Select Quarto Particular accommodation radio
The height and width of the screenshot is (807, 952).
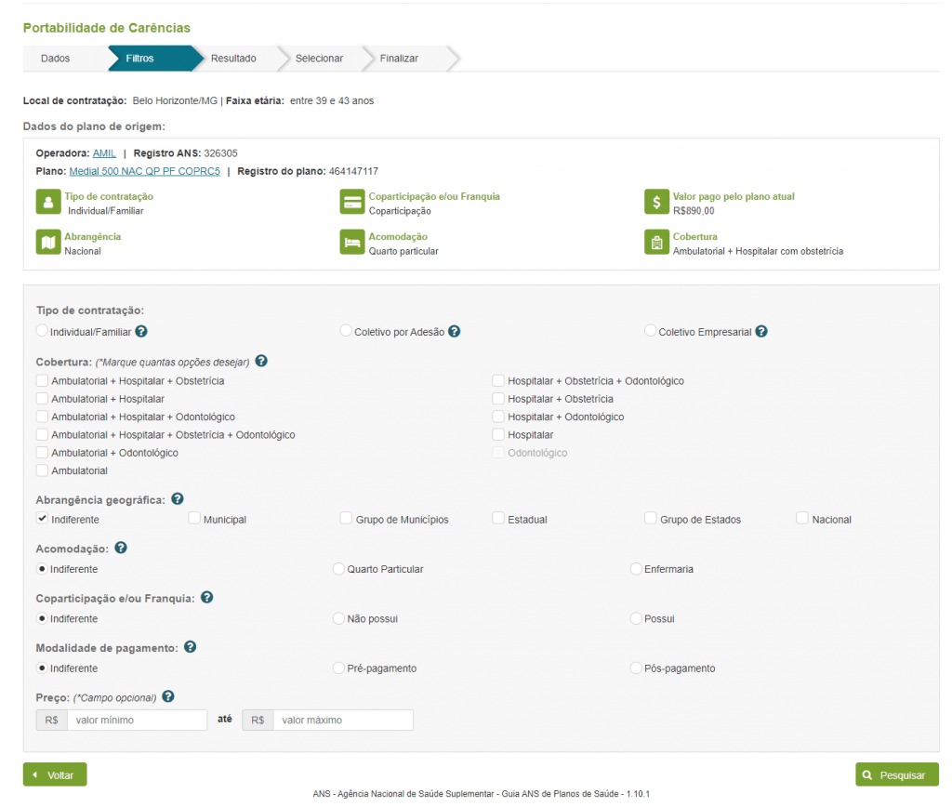click(x=338, y=569)
